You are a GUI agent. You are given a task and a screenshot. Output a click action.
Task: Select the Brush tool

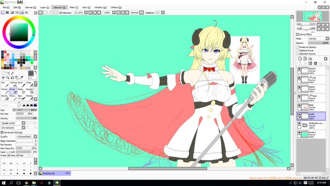(21, 84)
